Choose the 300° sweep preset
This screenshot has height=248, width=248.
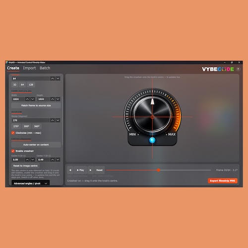click(x=26, y=126)
